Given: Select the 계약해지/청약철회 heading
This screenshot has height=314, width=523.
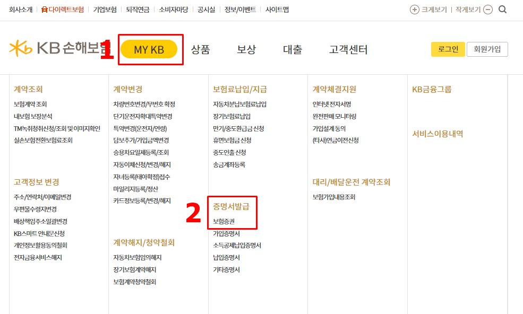Looking at the screenshot, I should (x=144, y=243).
